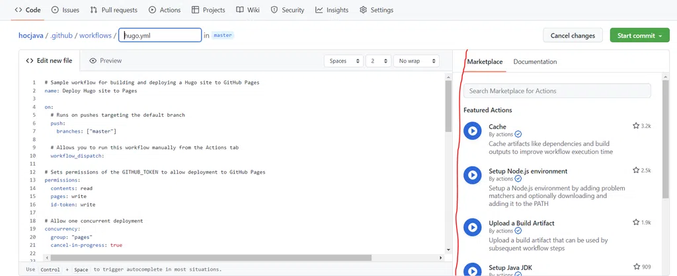Click the Setup Node.js environment play icon
The width and height of the screenshot is (677, 276).
click(472, 175)
